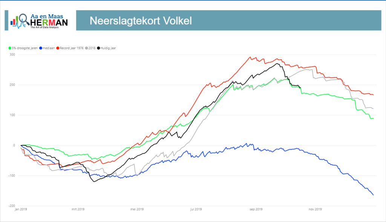This screenshot has height=222, width=386.
Task: Click the nov 2019 axis label
Action: pos(315,209)
